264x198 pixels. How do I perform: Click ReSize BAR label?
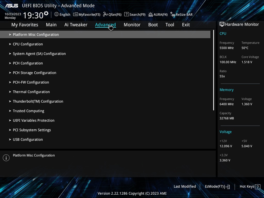pos(184,15)
